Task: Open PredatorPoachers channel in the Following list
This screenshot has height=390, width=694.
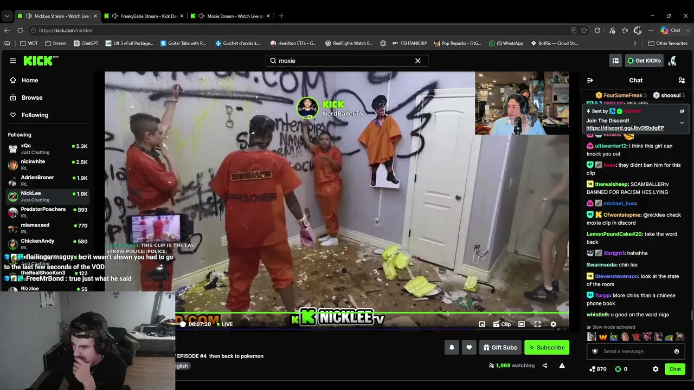Action: tap(48, 212)
